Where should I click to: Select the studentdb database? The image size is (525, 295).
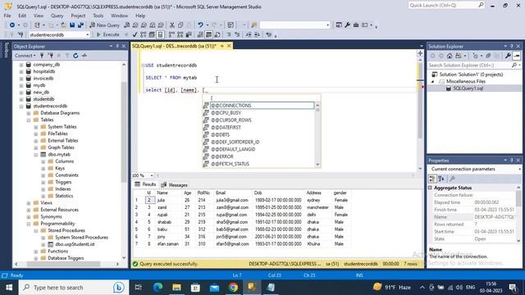[x=43, y=99]
